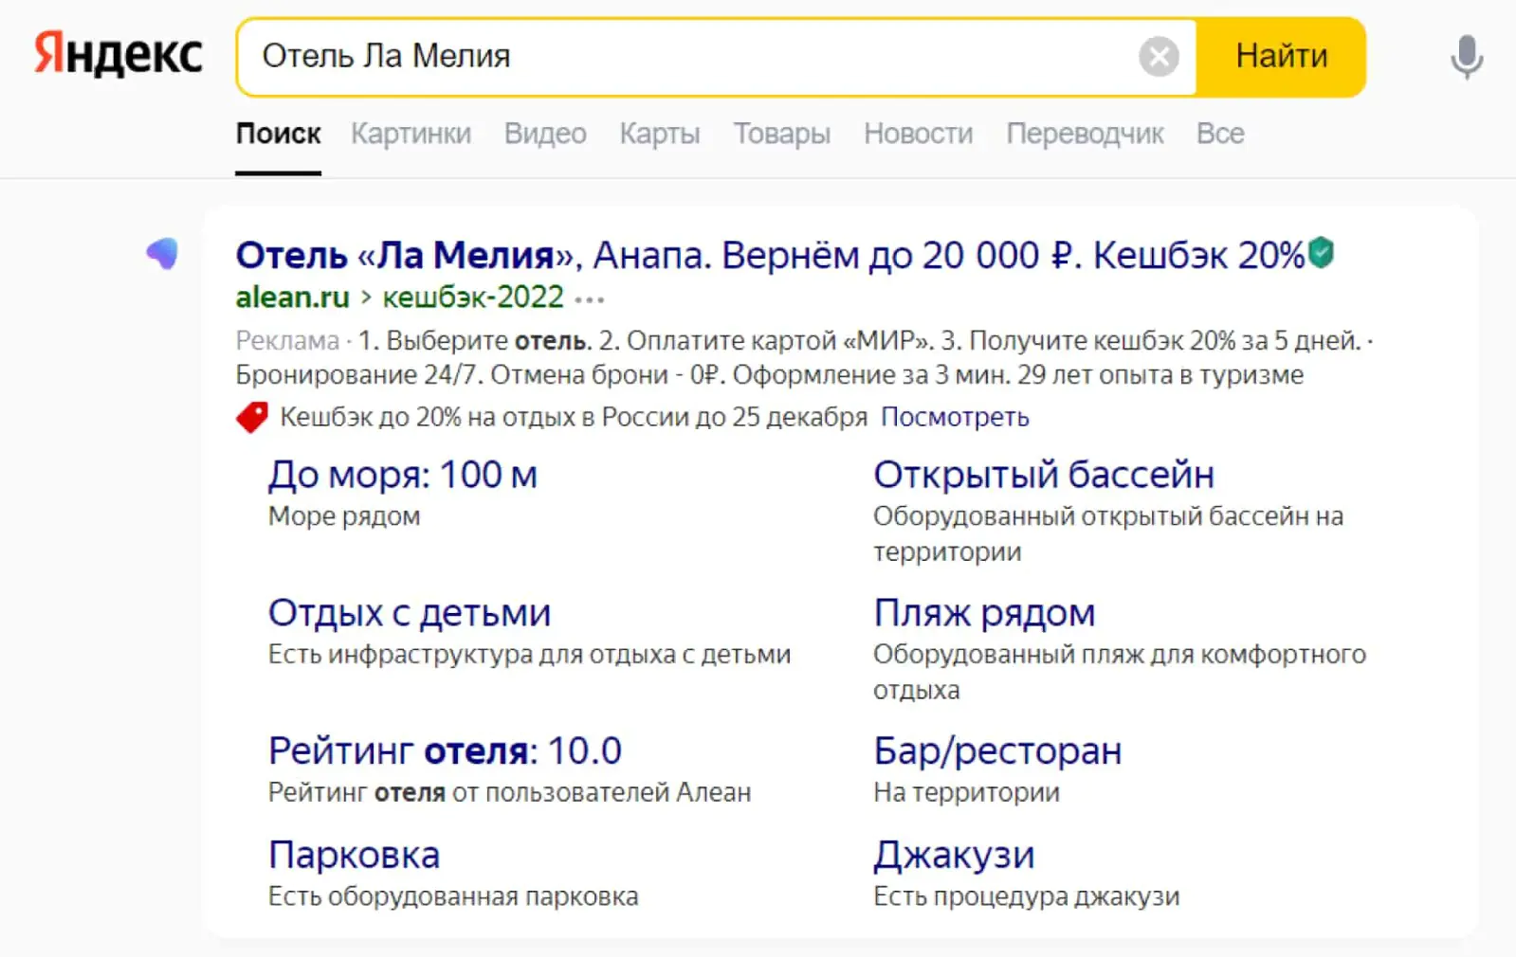Click the red discount tag icon
This screenshot has height=957, width=1516.
point(252,417)
